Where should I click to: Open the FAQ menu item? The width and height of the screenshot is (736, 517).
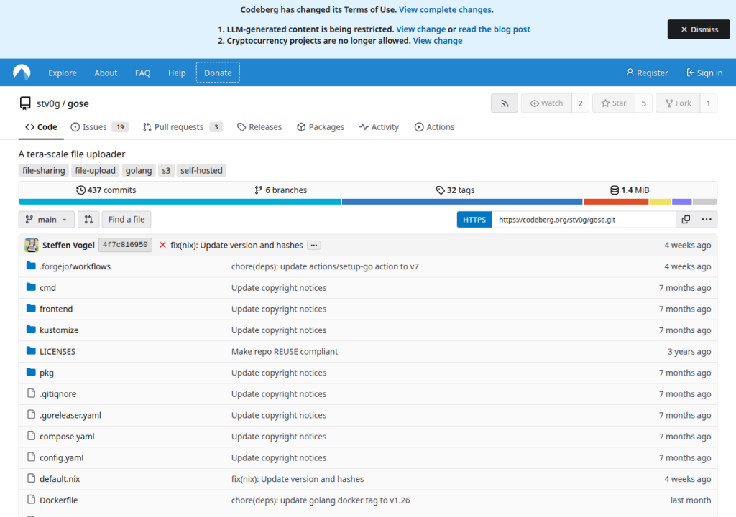(x=143, y=73)
